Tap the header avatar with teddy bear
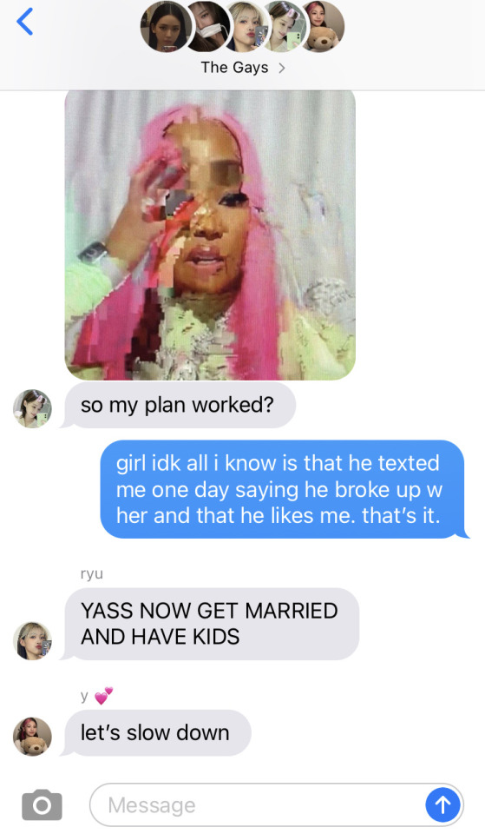This screenshot has width=485, height=834. (x=323, y=27)
